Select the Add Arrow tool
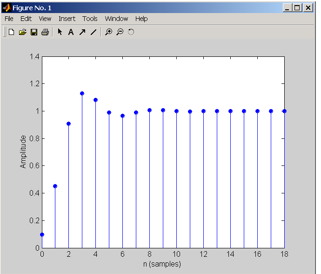The height and width of the screenshot is (274, 321). coord(82,32)
